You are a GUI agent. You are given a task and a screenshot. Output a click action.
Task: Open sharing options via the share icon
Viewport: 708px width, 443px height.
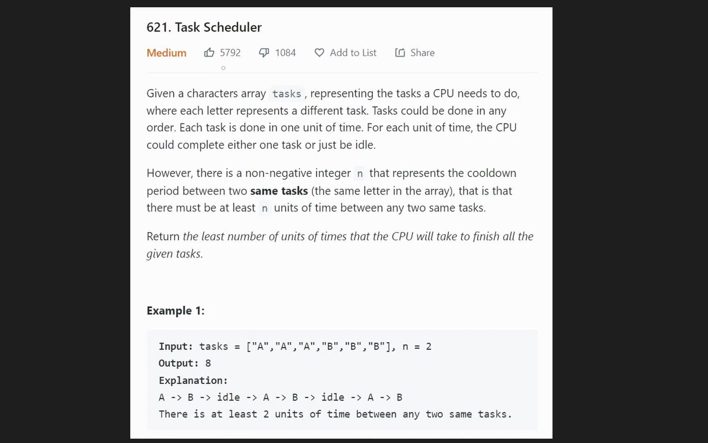pyautogui.click(x=399, y=53)
